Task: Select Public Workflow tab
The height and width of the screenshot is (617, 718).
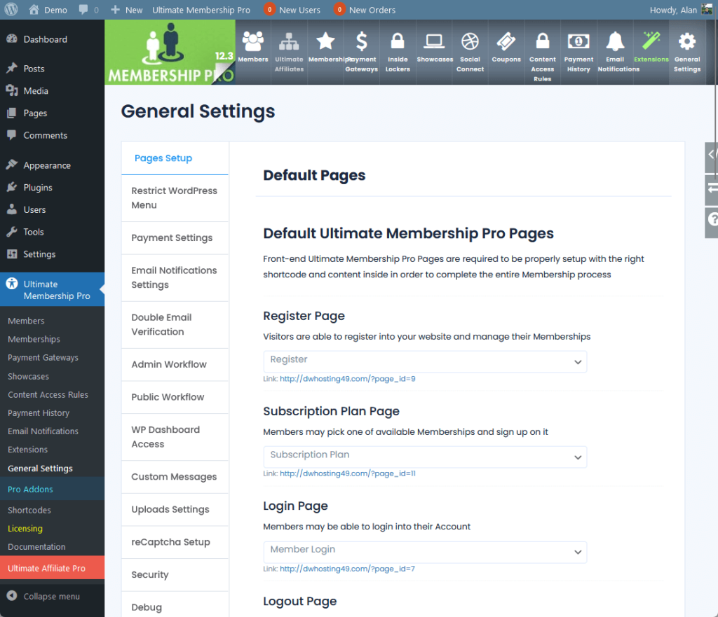Action: pos(175,397)
